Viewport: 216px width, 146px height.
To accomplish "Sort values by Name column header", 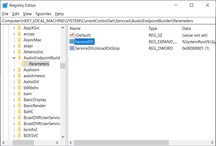I will pos(107,29).
